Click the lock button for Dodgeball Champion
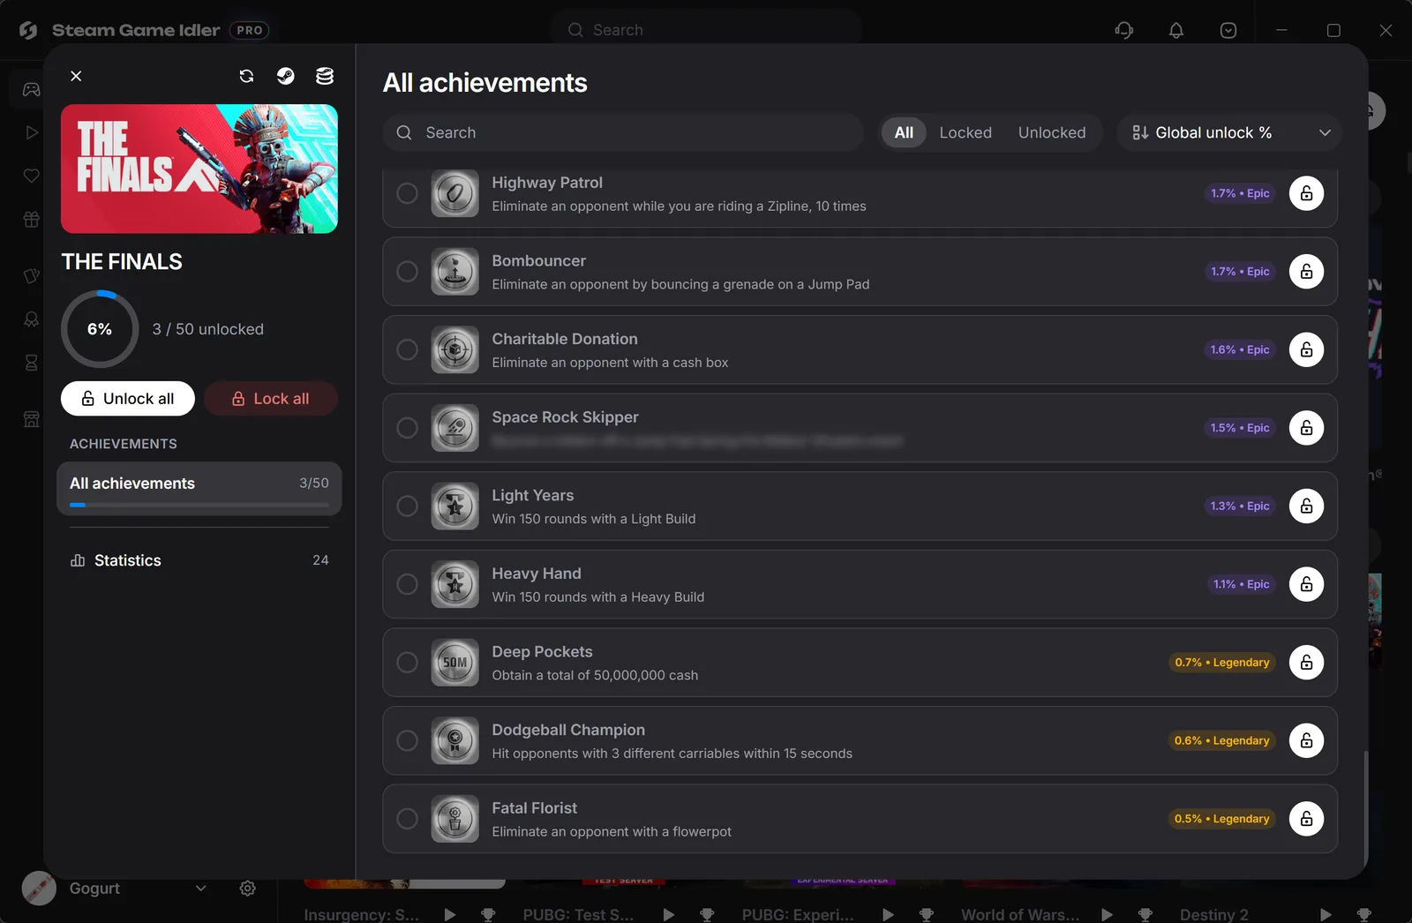 tap(1306, 740)
